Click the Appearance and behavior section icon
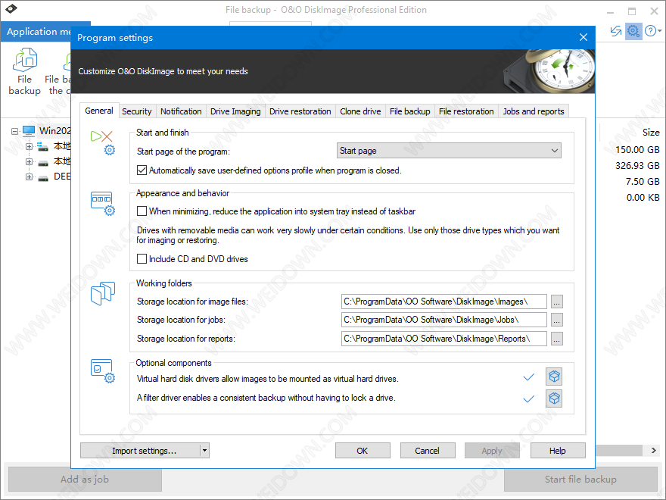The image size is (666, 500). (102, 203)
